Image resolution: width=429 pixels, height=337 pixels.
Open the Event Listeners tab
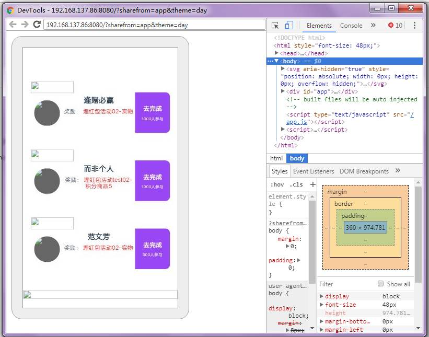tap(314, 171)
